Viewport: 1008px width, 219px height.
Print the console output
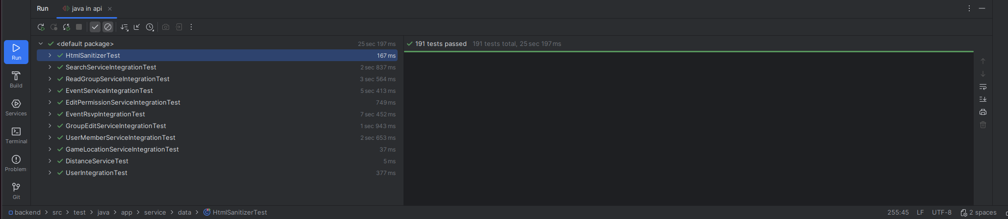pos(983,112)
